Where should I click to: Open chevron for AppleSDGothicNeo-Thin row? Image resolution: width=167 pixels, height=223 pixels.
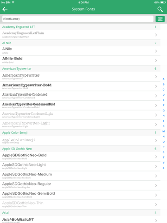tap(156, 205)
